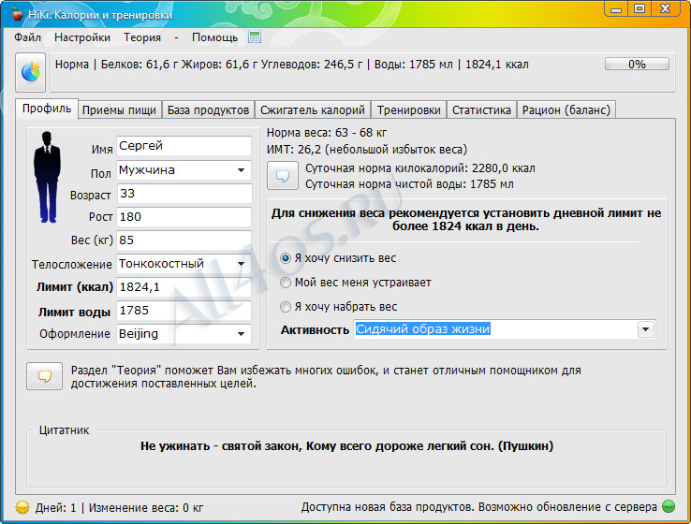Click "Суточная норма килокалорий: 2280,0 ккал" text
691x524 pixels.
click(420, 168)
